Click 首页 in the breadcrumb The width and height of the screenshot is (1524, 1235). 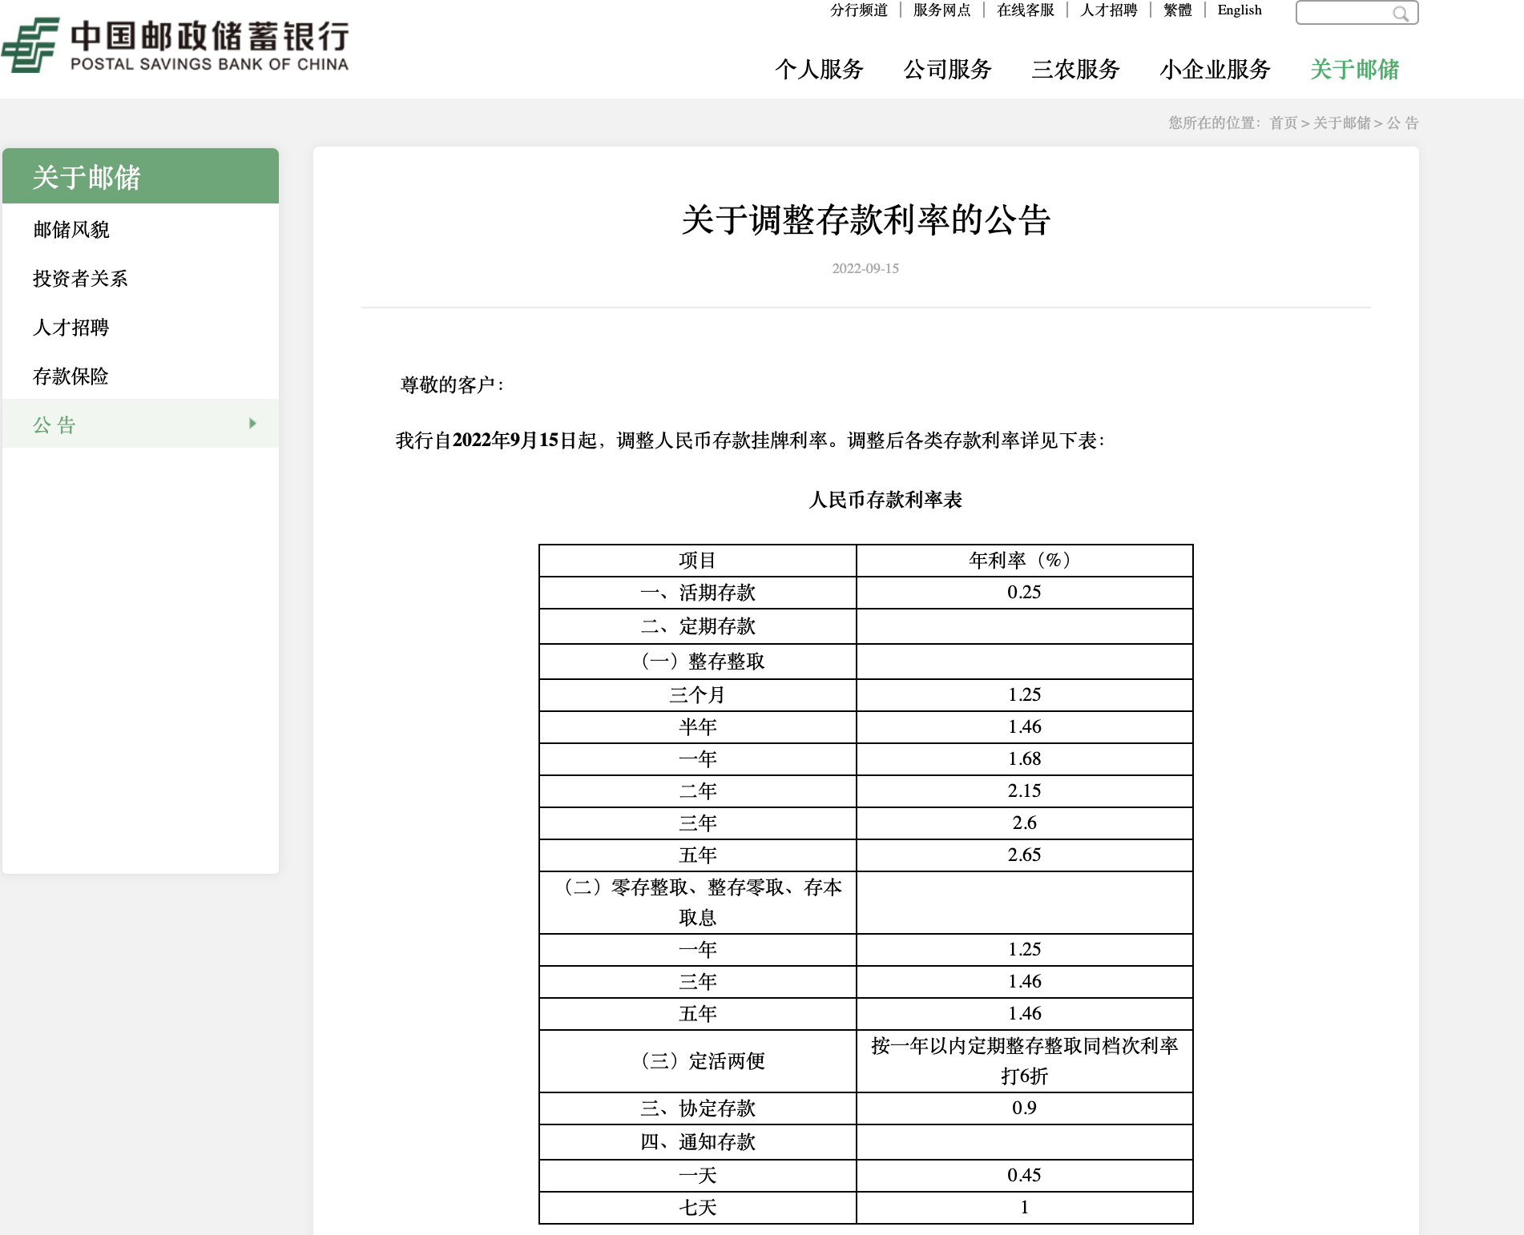[1283, 123]
